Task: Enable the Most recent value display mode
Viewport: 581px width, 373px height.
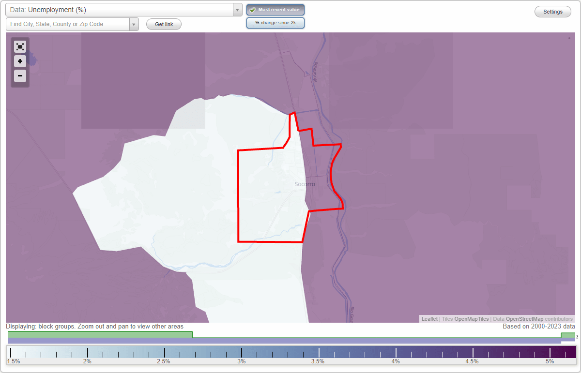Action: pyautogui.click(x=275, y=10)
